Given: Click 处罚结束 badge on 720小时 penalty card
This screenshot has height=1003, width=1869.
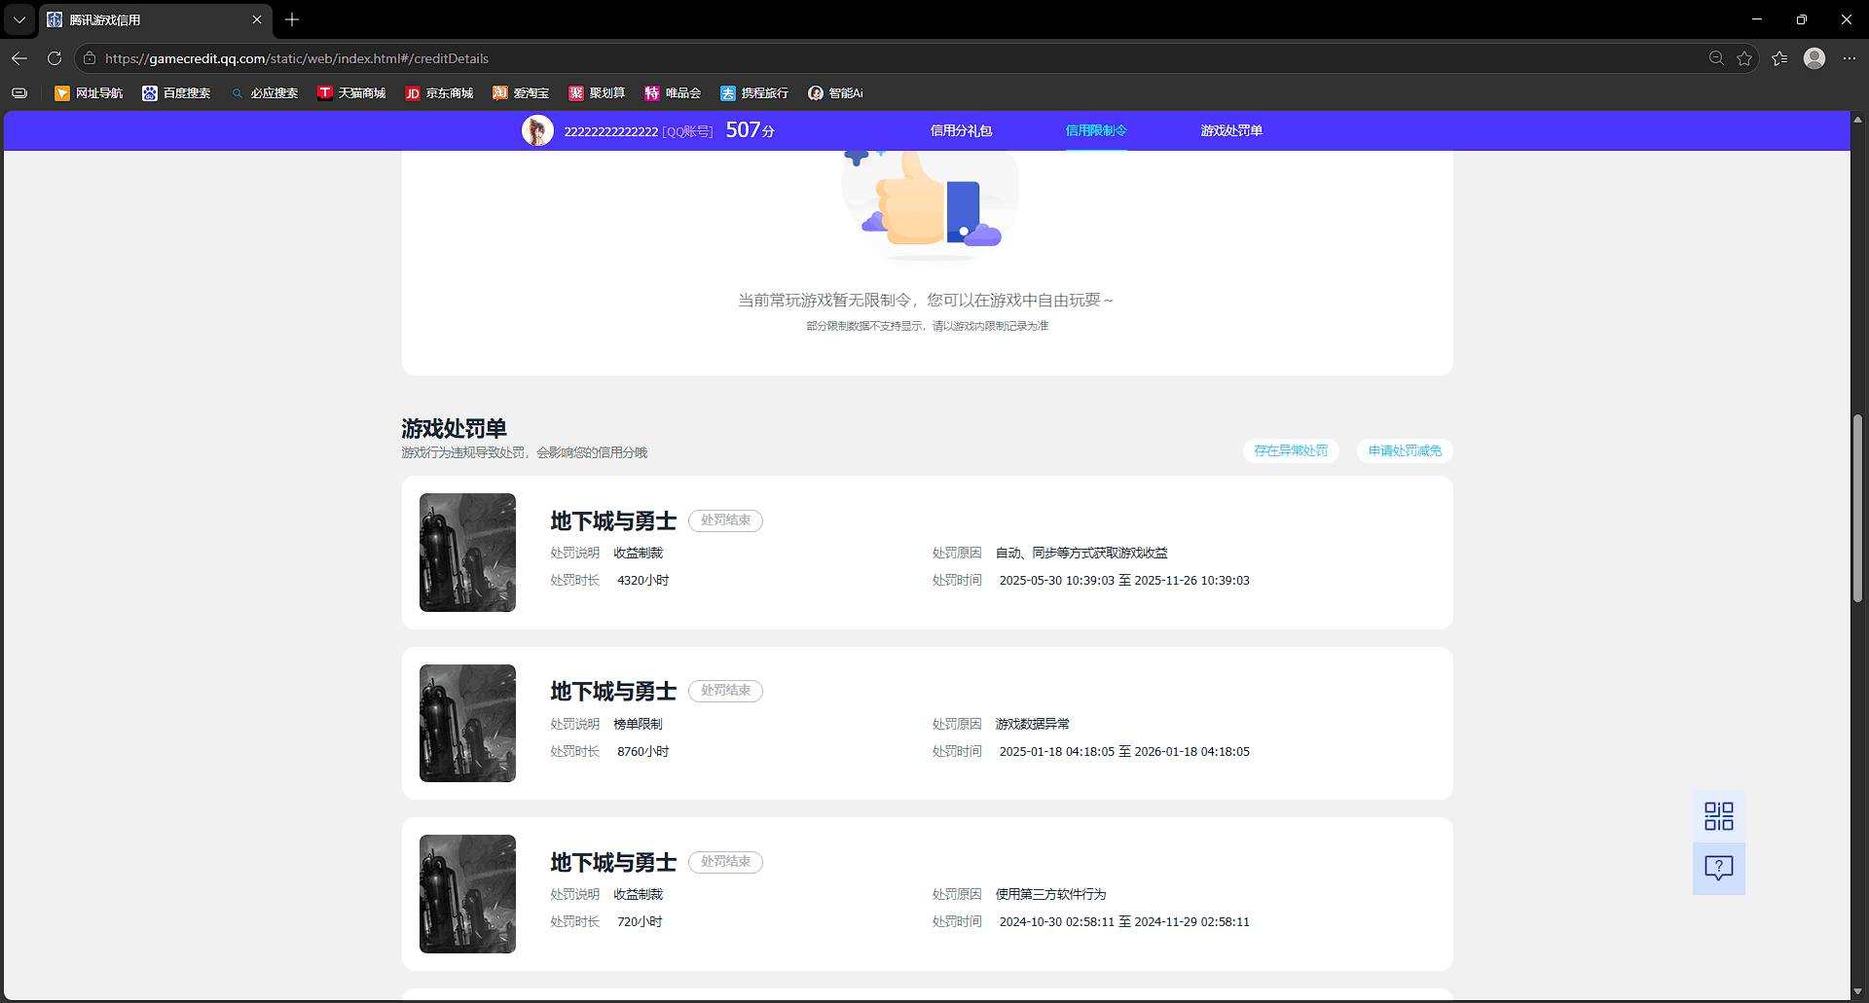Looking at the screenshot, I should (725, 862).
